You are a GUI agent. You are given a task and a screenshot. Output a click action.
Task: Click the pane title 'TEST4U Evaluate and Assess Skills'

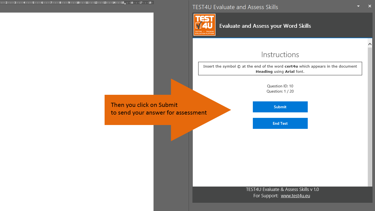(235, 7)
